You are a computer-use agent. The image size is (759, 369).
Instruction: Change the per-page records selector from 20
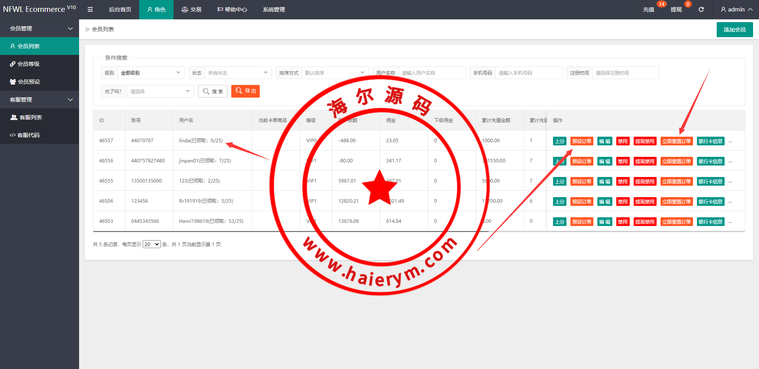pos(151,245)
